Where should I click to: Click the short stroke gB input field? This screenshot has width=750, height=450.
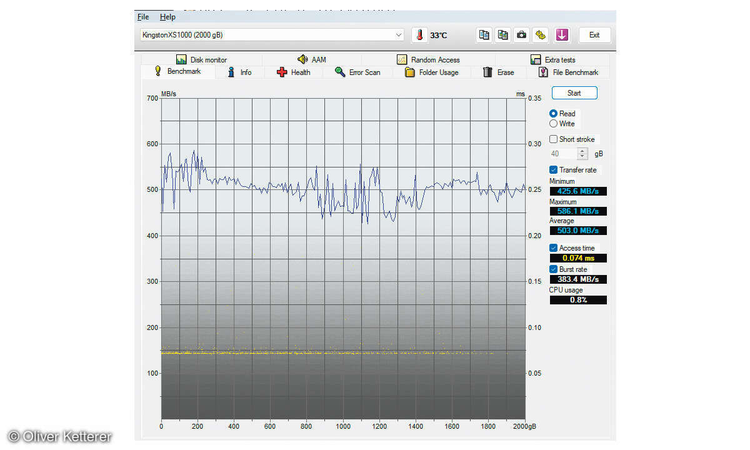pos(564,154)
